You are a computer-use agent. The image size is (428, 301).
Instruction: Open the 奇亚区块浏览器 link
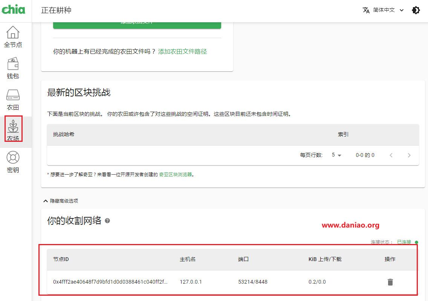click(176, 175)
